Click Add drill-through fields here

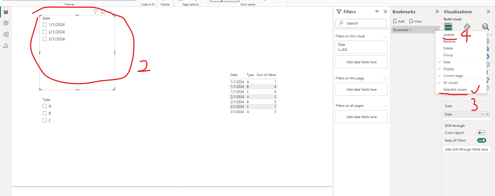(x=466, y=149)
